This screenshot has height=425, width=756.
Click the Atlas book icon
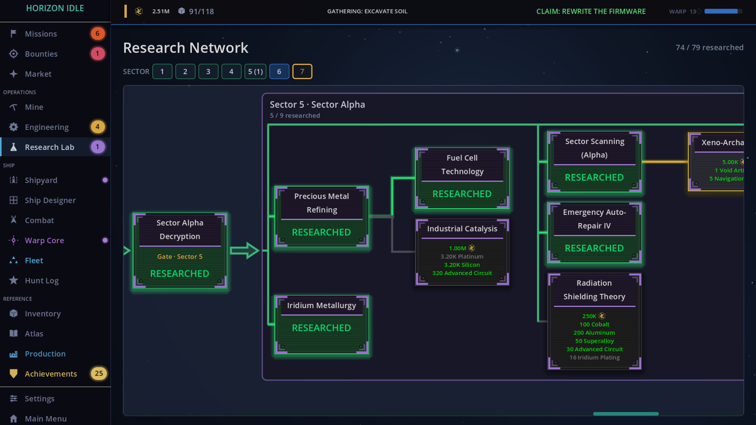[13, 333]
